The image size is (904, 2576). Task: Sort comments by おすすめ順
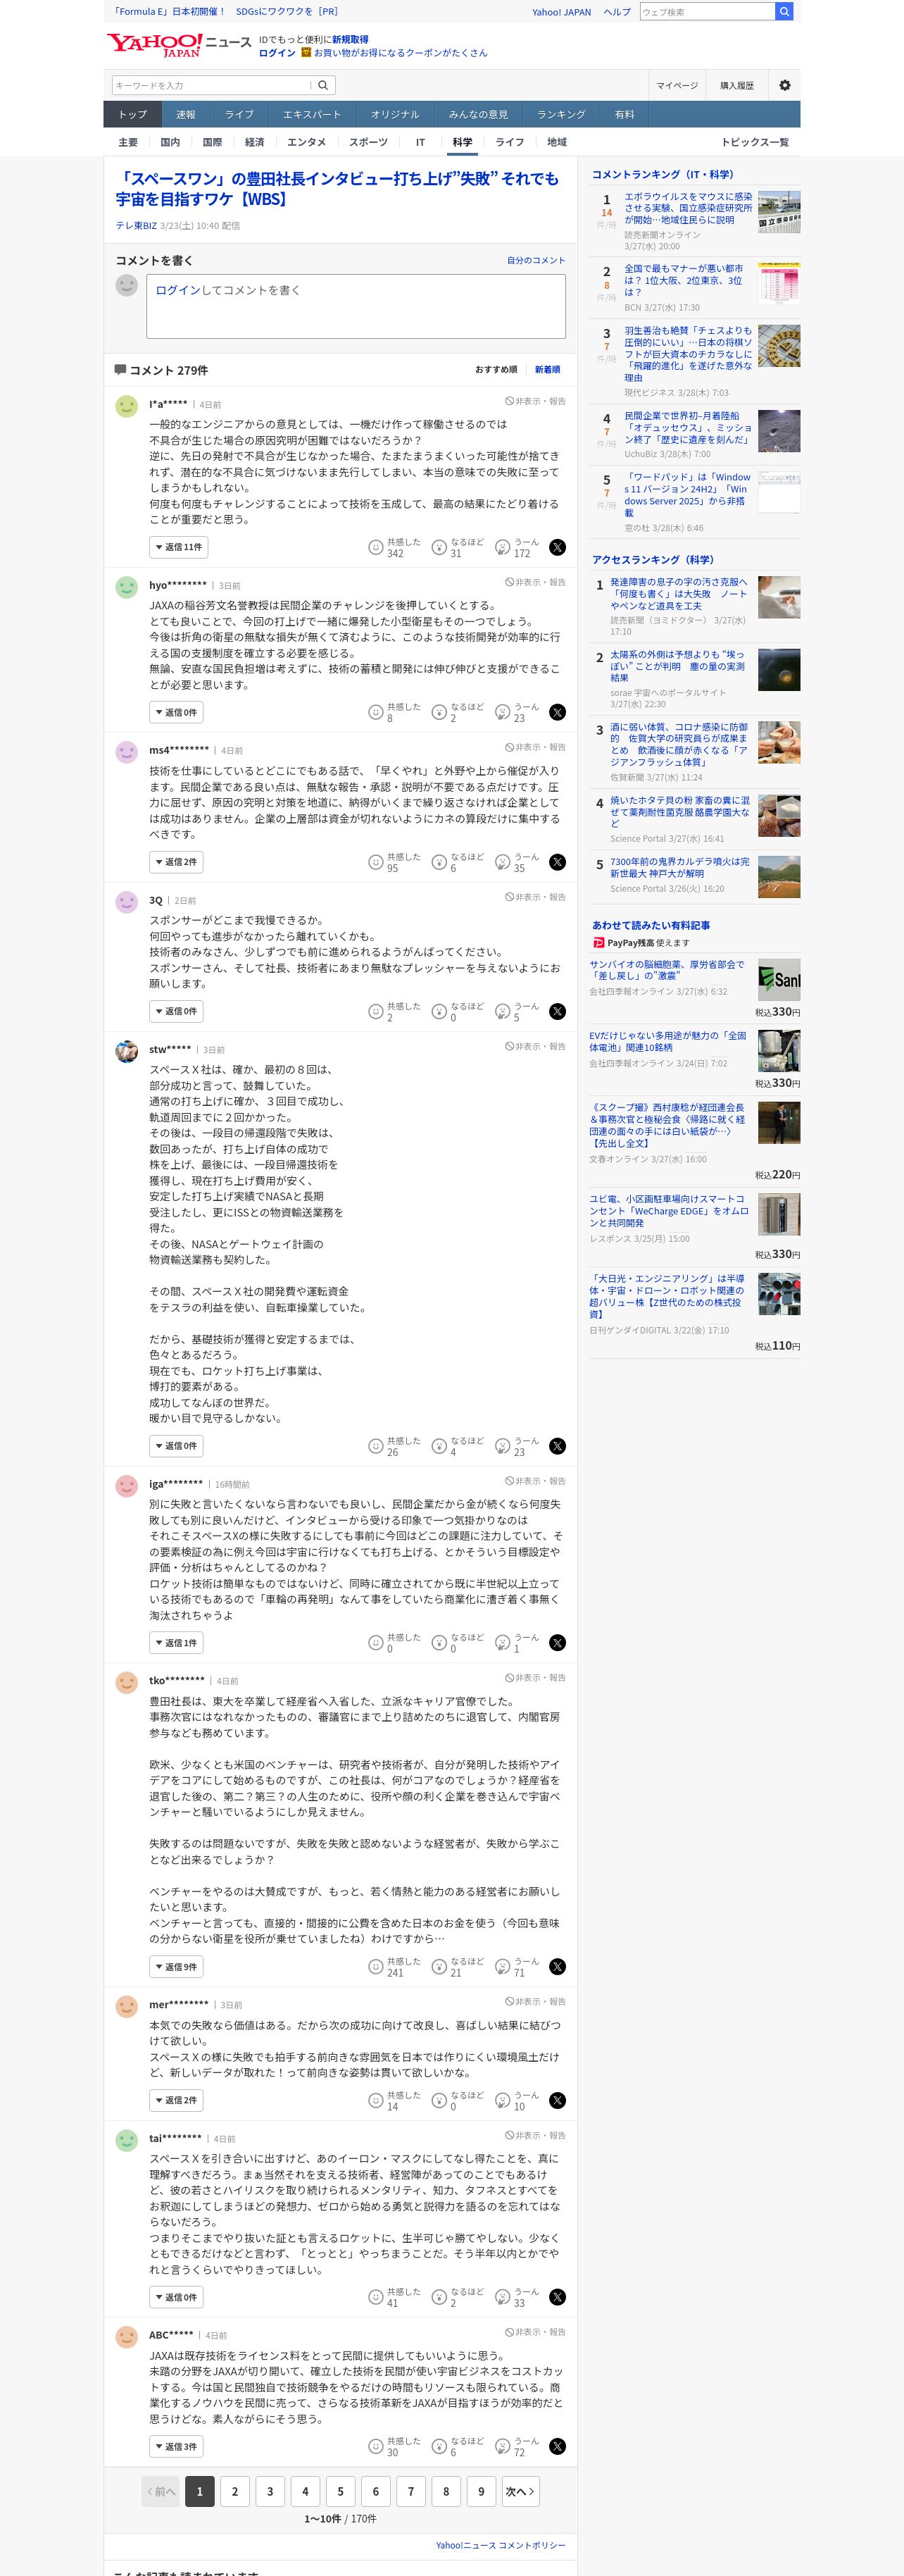pos(496,369)
